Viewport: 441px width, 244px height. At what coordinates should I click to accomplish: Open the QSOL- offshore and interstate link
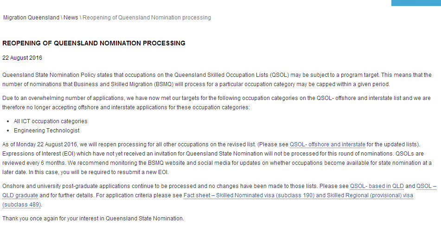327,144
